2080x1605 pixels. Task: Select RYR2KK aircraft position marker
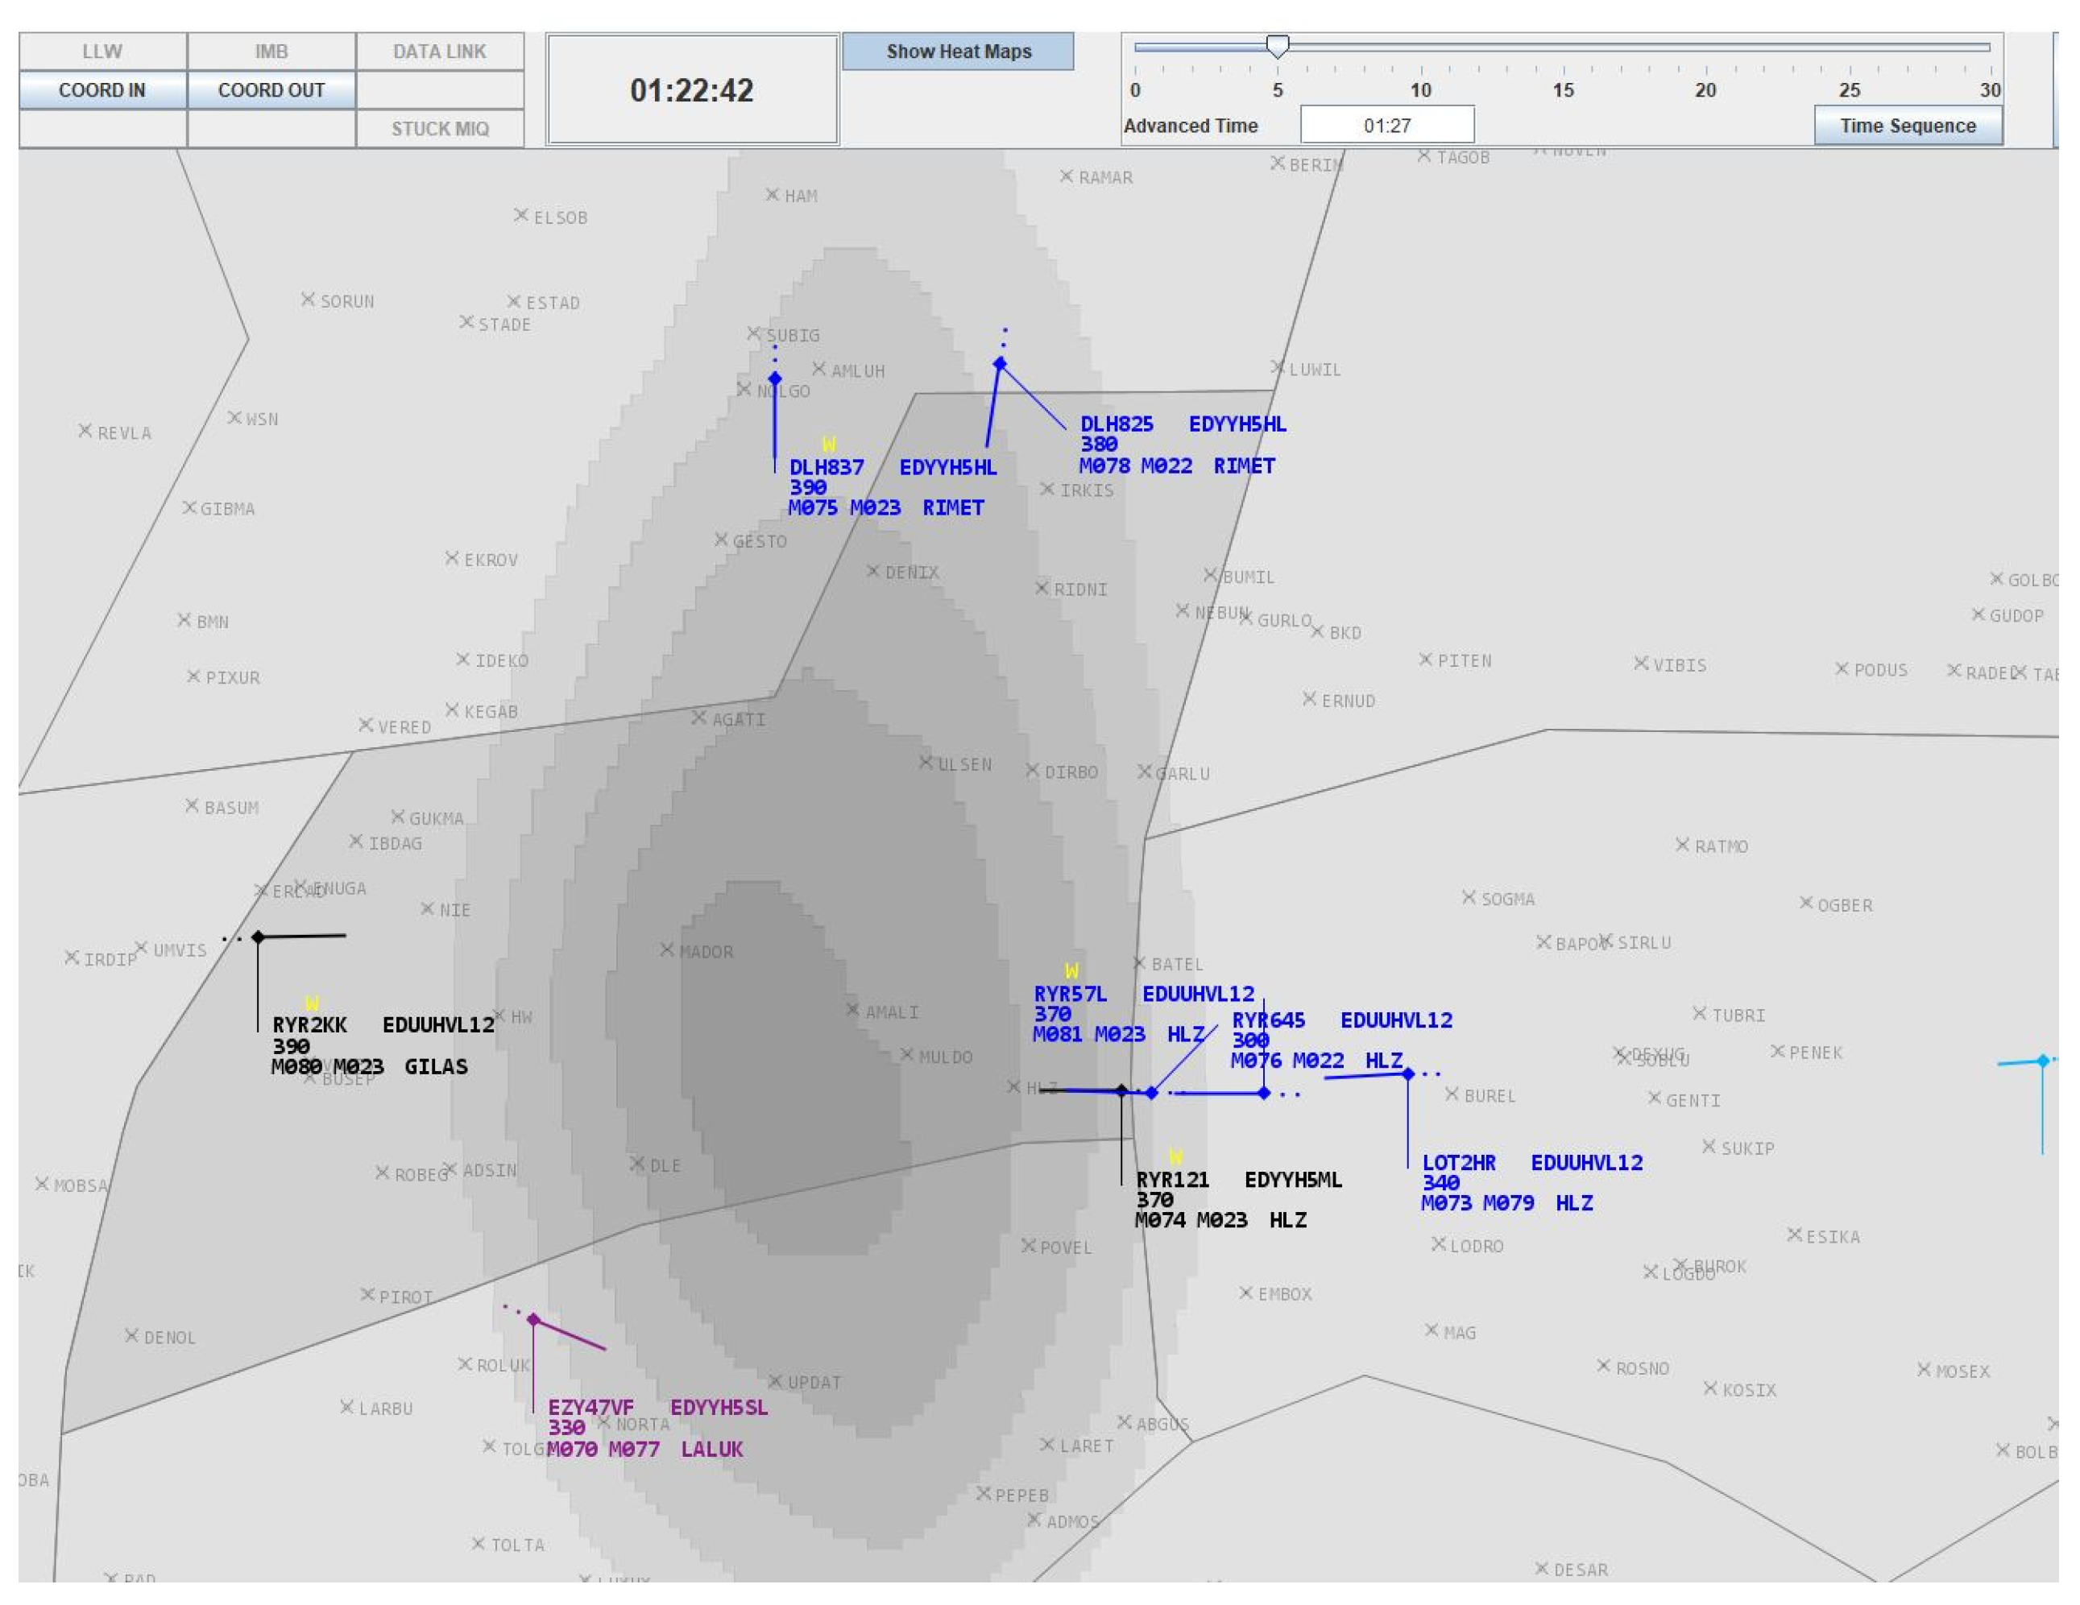click(x=258, y=937)
